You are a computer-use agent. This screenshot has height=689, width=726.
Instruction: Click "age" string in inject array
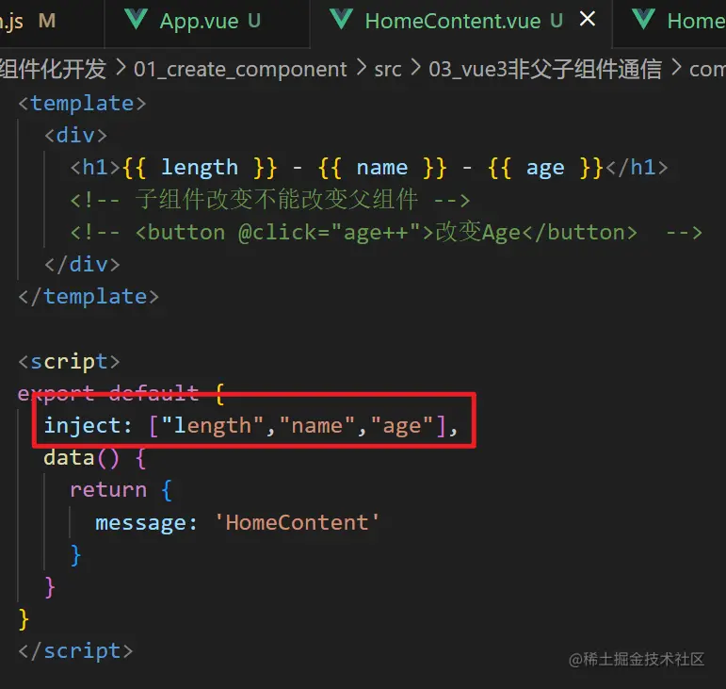pyautogui.click(x=401, y=427)
